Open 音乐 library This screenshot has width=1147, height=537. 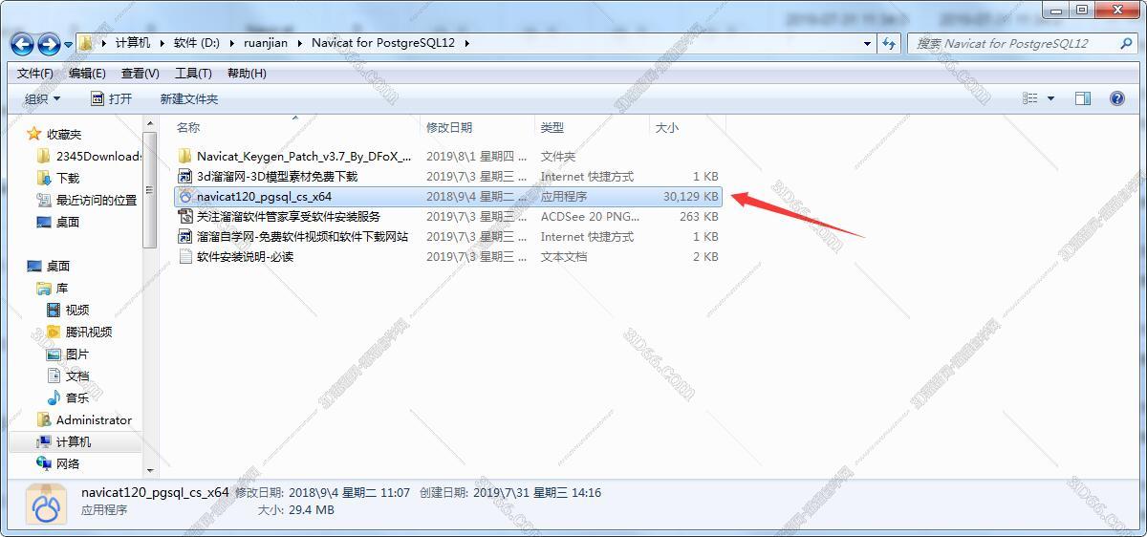coord(77,397)
